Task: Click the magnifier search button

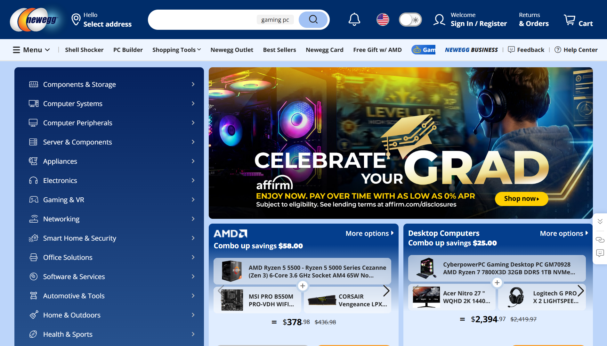Action: point(313,20)
